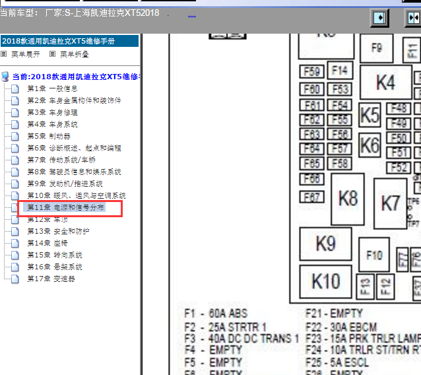Click the page icon for 第10章 暖风、通风与空调系统
The width and height of the screenshot is (421, 375).
(15, 195)
